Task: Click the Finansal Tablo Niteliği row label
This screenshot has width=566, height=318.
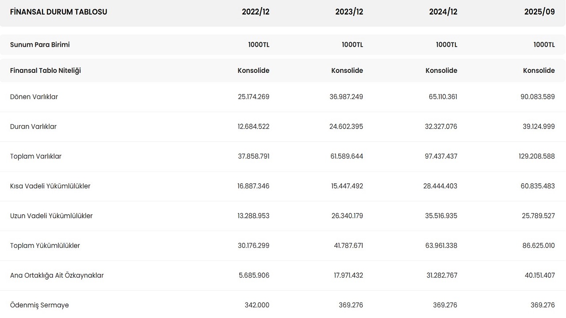Action: (x=46, y=71)
